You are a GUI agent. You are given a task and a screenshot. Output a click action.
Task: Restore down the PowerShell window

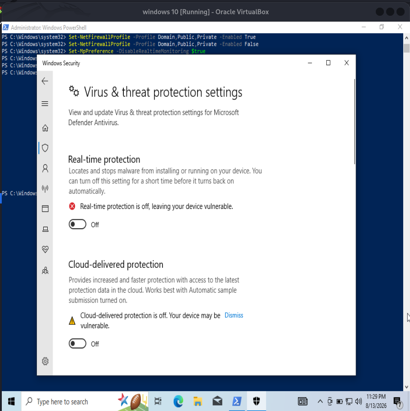point(382,27)
